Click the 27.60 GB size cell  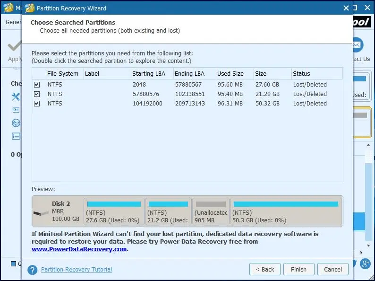(267, 85)
